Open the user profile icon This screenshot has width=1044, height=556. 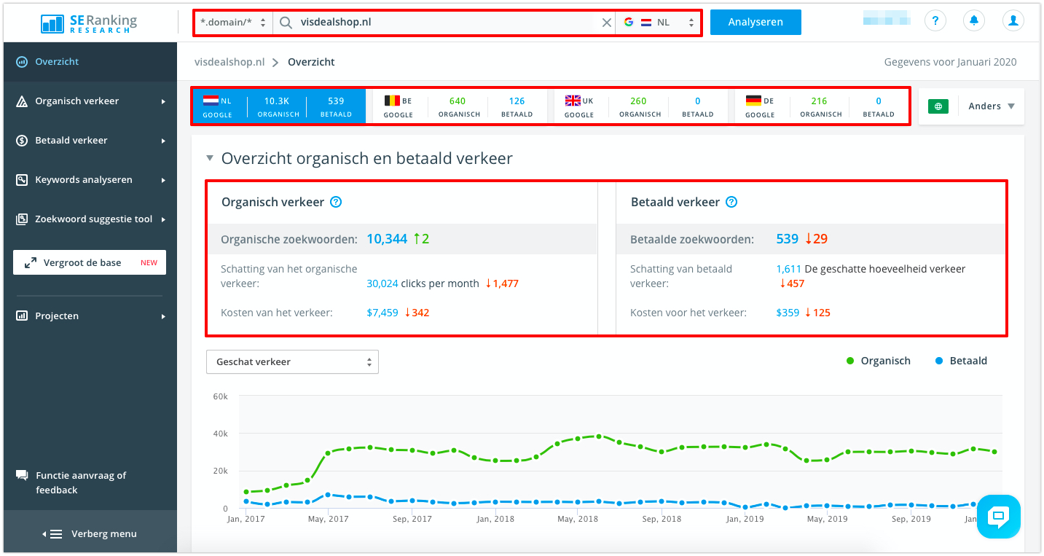(1013, 21)
